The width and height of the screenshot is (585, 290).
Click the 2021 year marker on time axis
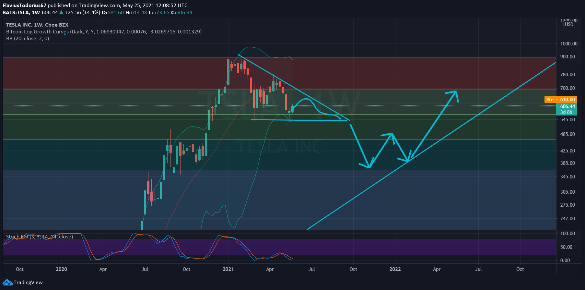[228, 269]
